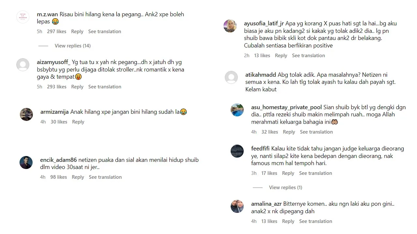The width and height of the screenshot is (417, 234).
Task: Open atikahmadd username link
Action: (x=261, y=75)
